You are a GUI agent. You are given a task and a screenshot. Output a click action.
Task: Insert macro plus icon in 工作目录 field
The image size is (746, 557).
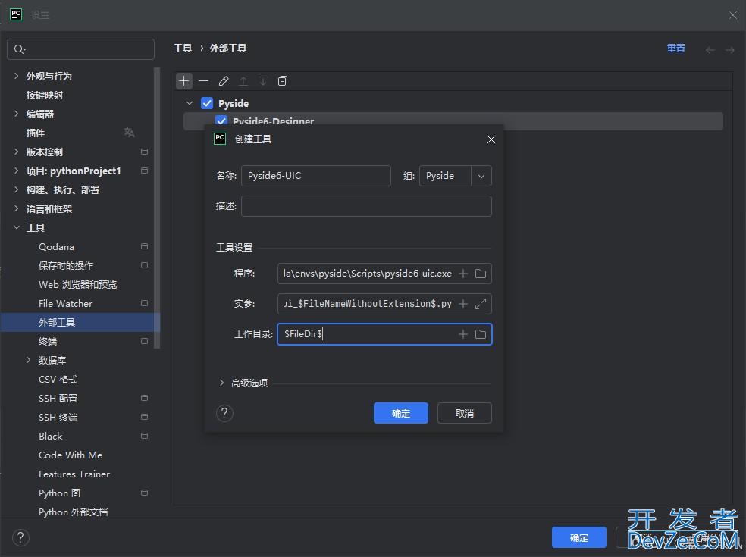click(x=463, y=334)
